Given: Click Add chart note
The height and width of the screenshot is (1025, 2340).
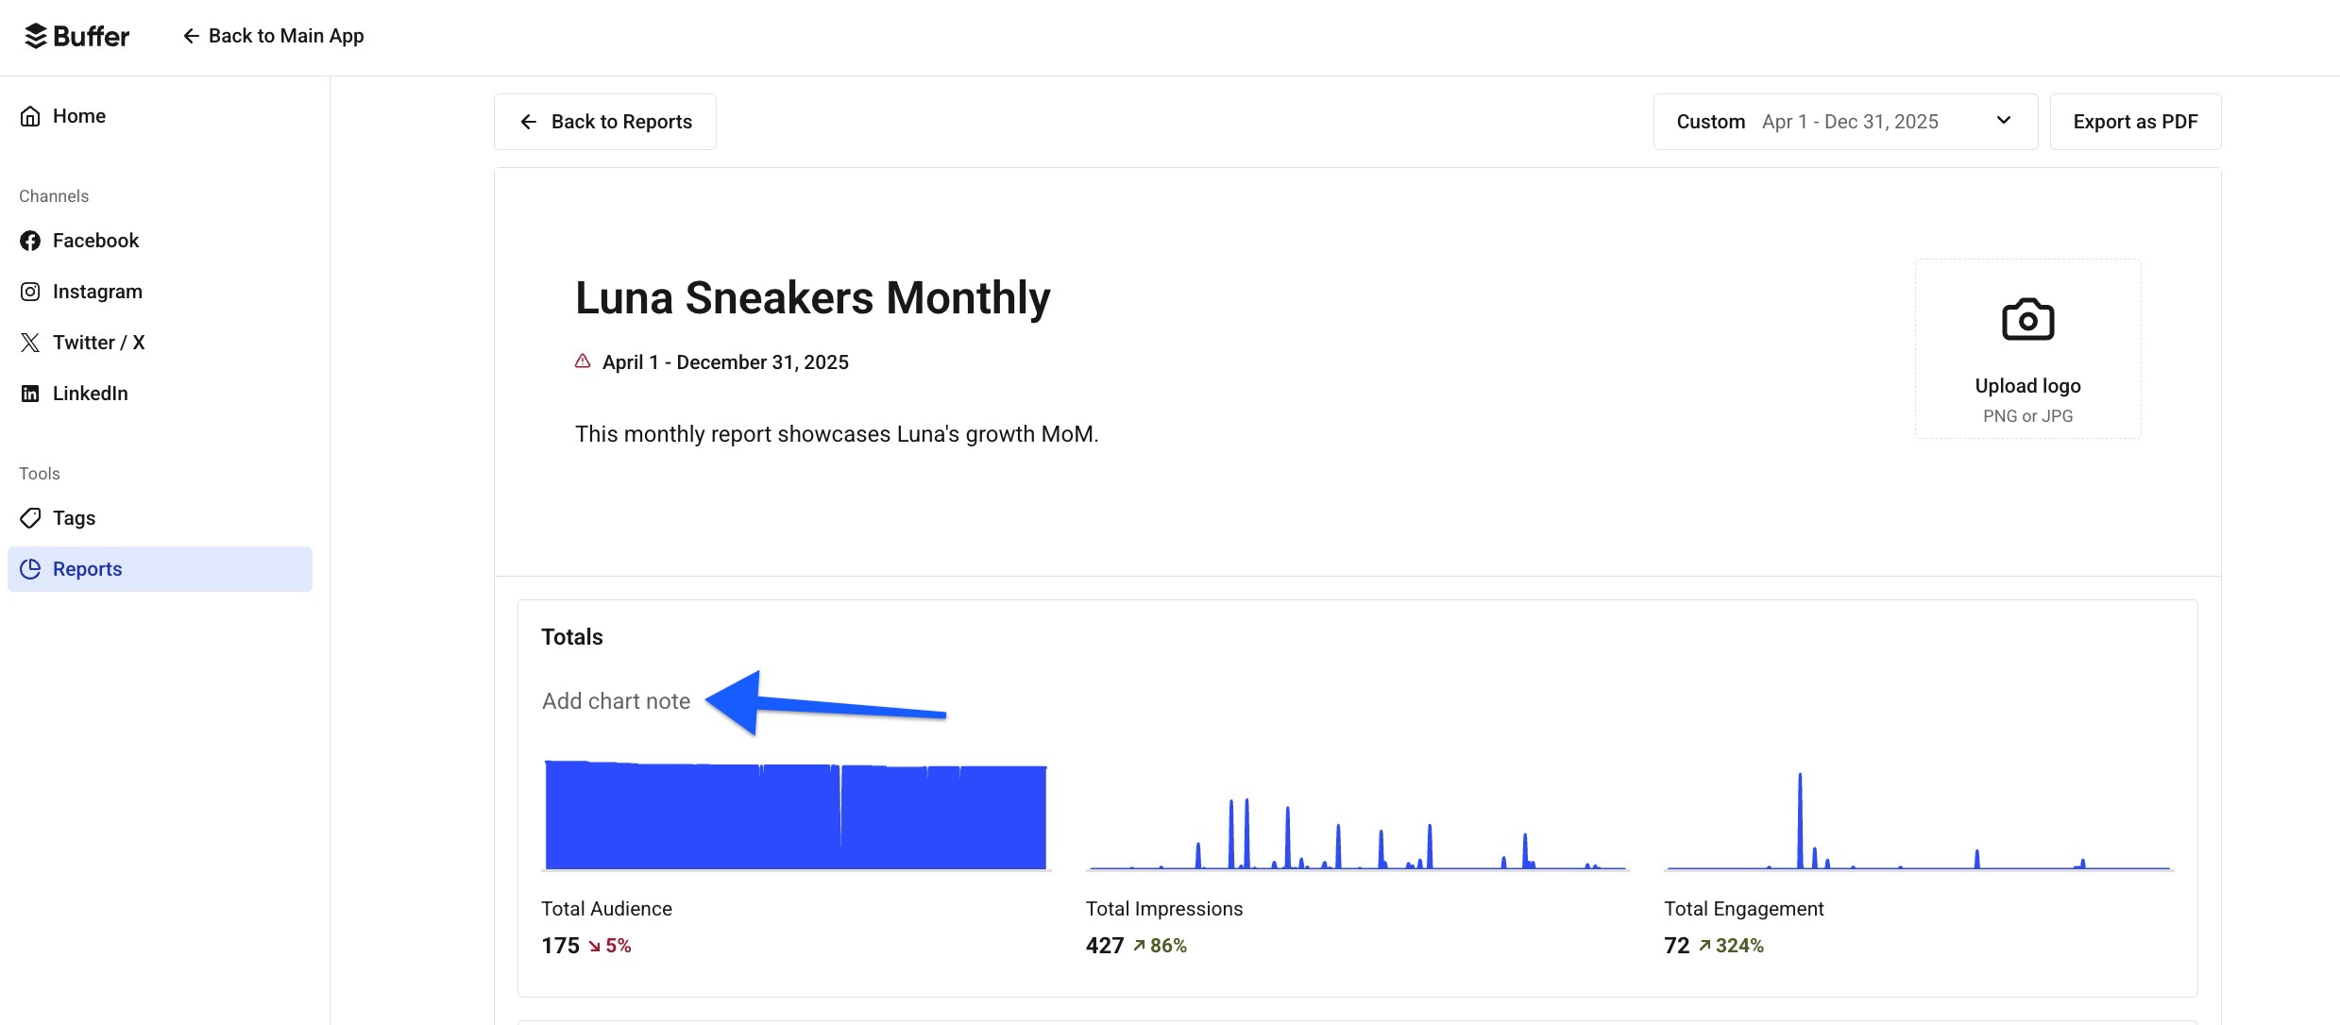Looking at the screenshot, I should [x=615, y=700].
